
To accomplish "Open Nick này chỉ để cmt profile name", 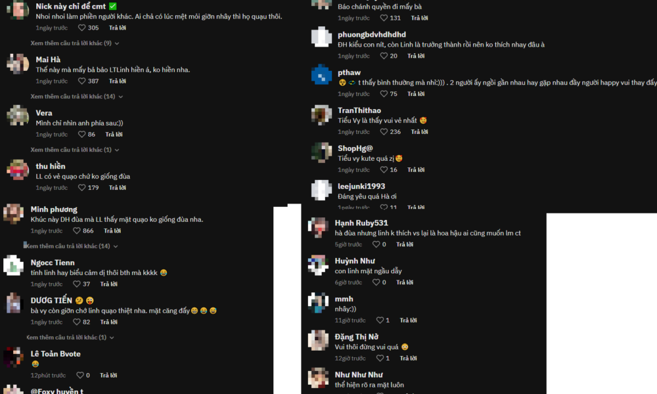I will (x=71, y=7).
